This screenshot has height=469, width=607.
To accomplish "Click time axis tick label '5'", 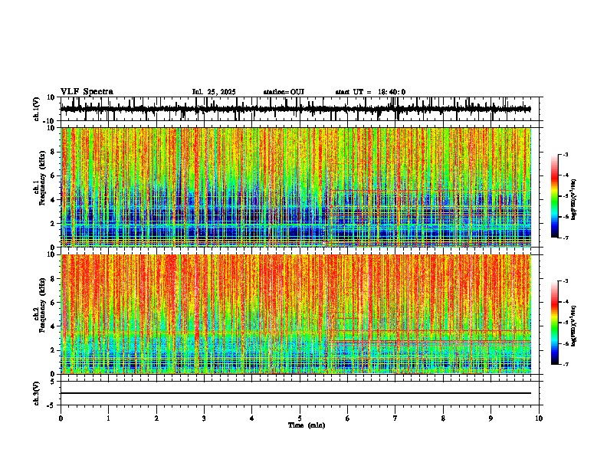I will [300, 418].
